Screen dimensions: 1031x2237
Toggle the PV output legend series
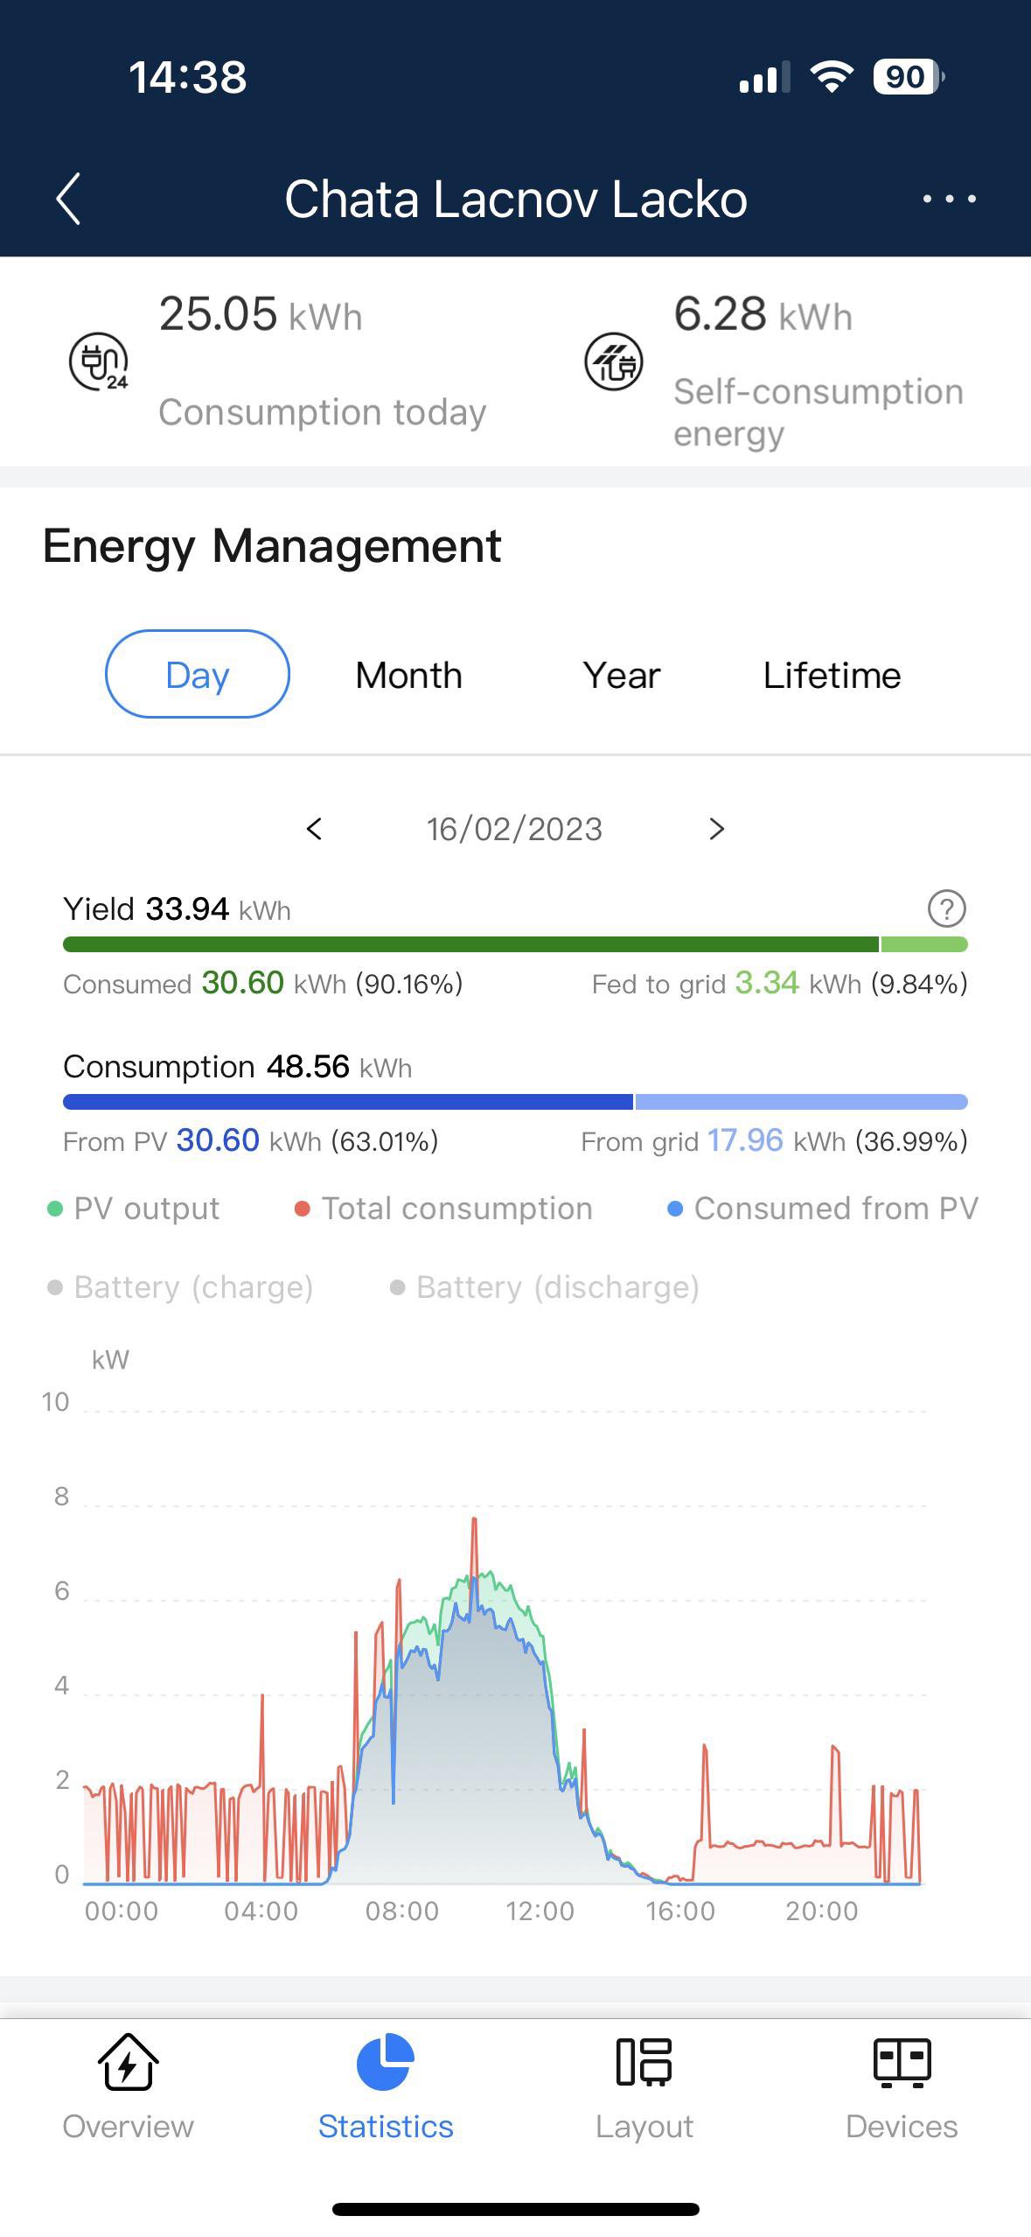pos(134,1209)
